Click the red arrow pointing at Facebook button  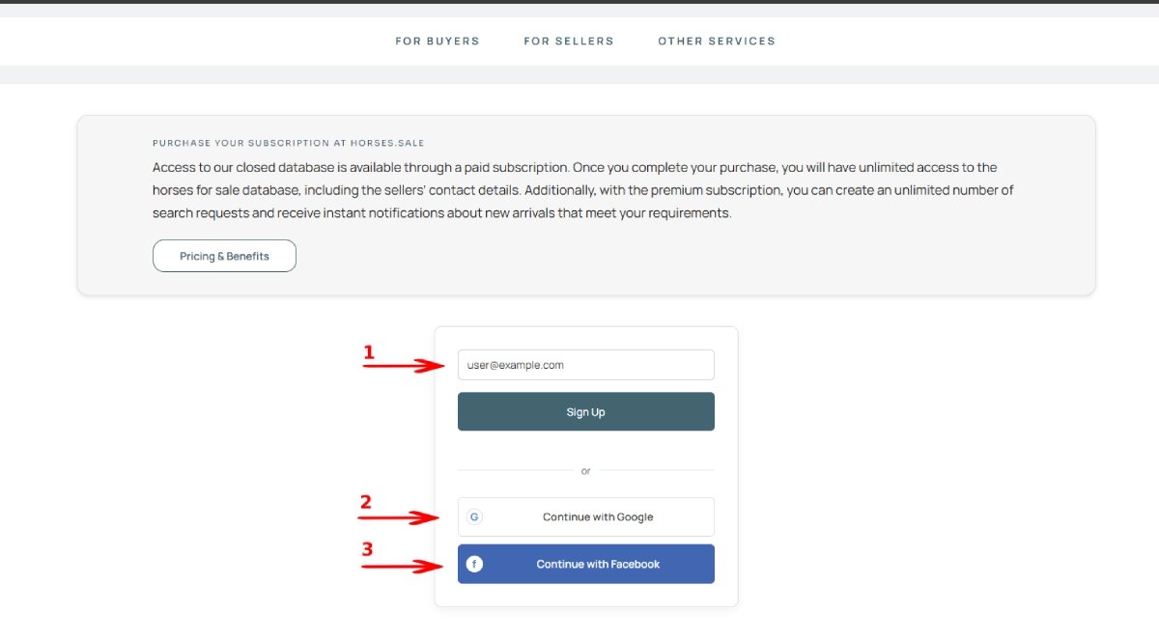click(401, 566)
